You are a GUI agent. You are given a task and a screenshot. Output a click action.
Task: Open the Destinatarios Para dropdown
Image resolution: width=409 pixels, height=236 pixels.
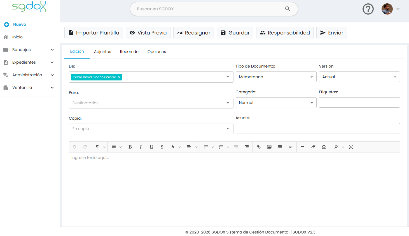pyautogui.click(x=151, y=103)
